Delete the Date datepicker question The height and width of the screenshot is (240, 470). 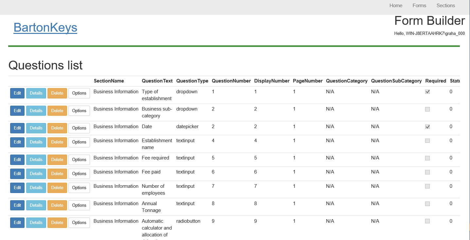[57, 128]
